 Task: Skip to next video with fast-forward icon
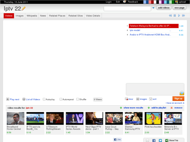183,15
